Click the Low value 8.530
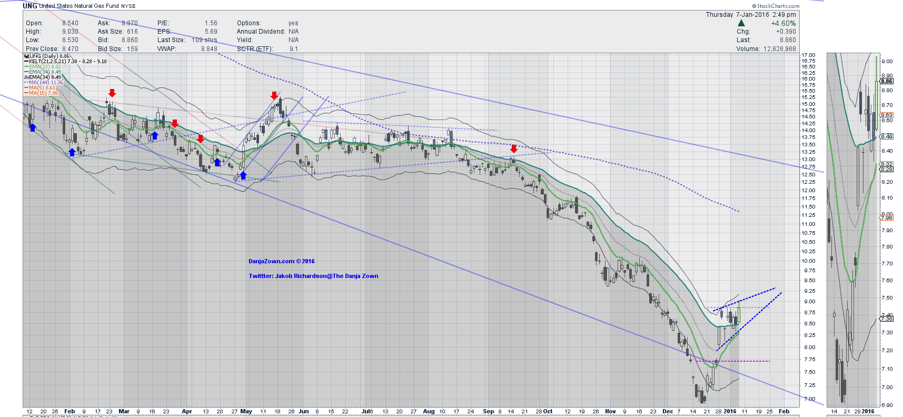The image size is (903, 417). pyautogui.click(x=70, y=40)
